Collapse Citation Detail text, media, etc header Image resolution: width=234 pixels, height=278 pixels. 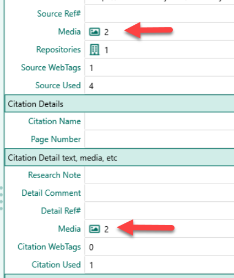(x=119, y=158)
